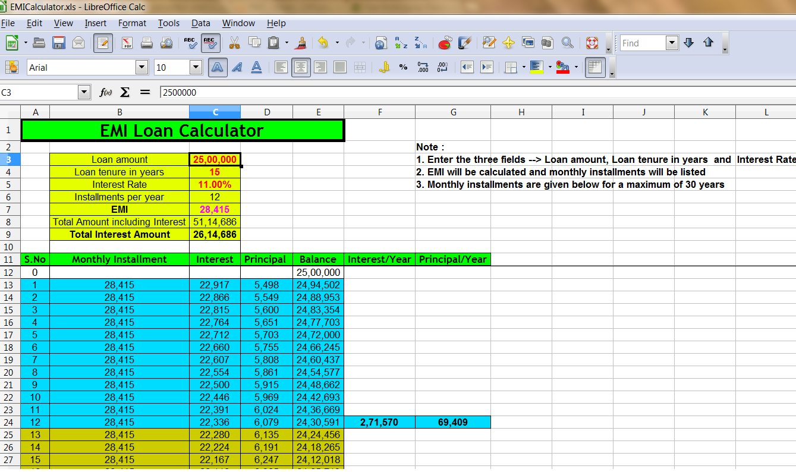This screenshot has height=472, width=796.
Task: Open the Insert menu
Action: (95, 23)
